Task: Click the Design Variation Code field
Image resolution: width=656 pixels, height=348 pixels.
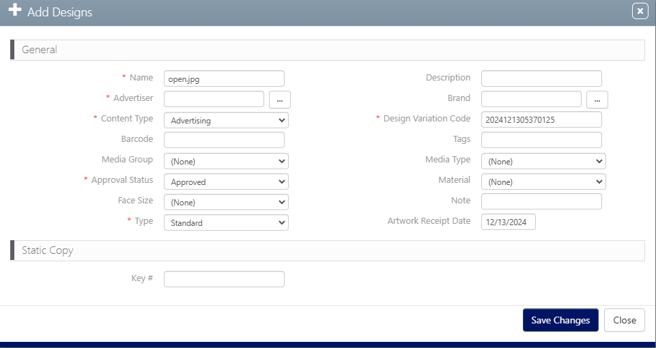Action: (541, 120)
